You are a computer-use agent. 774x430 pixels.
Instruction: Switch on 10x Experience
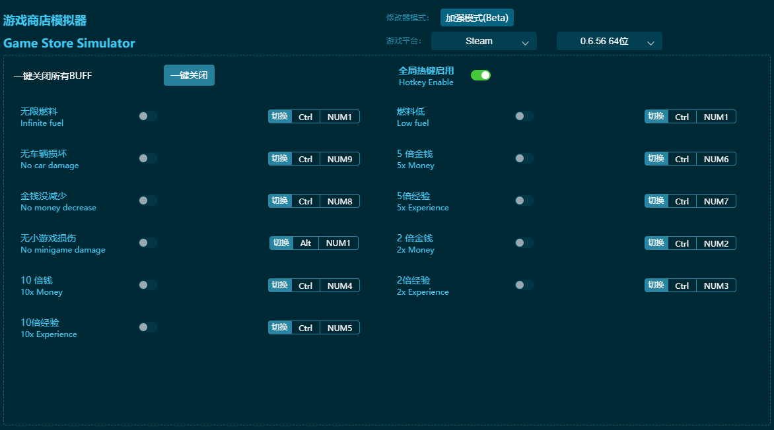click(148, 327)
